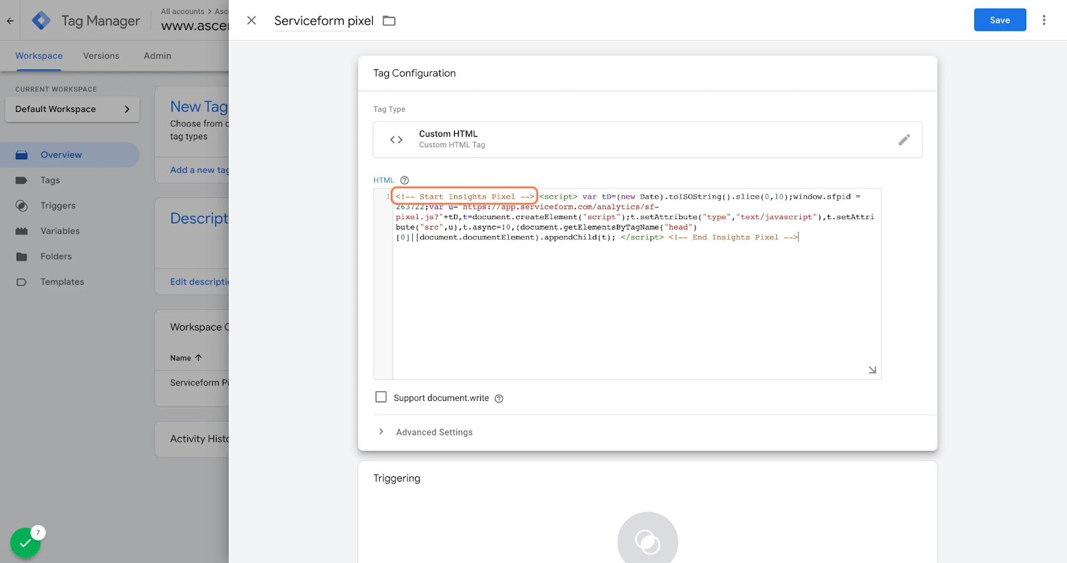Click the Tag Manager logo
Screen dimensions: 1067x563
(x=41, y=21)
